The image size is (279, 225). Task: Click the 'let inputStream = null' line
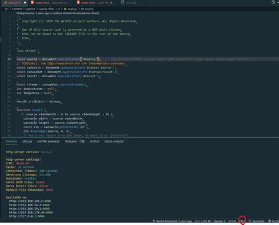(36, 89)
